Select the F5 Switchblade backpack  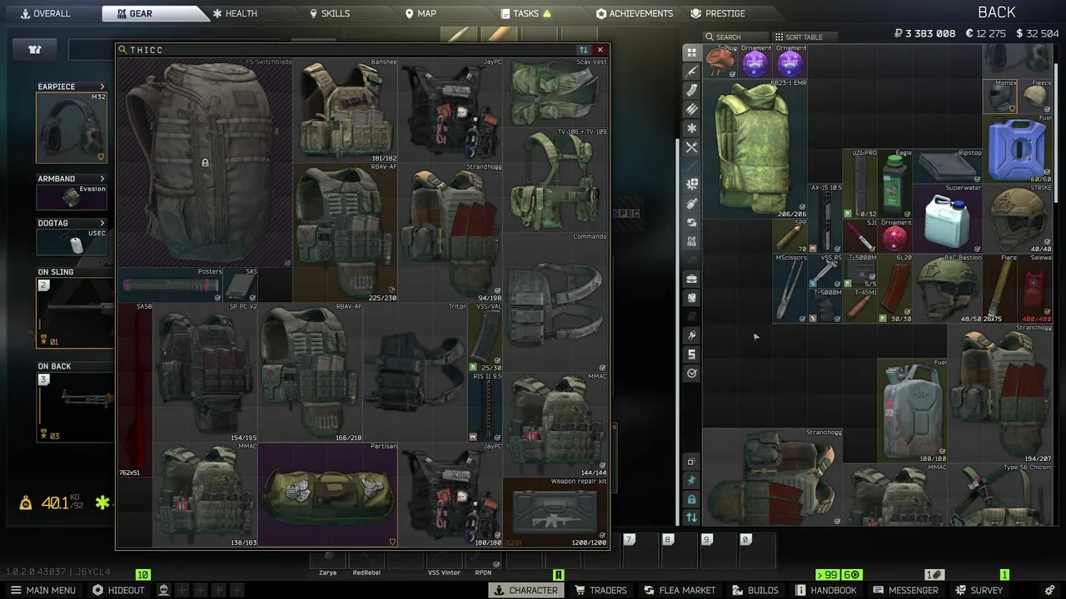coord(205,161)
